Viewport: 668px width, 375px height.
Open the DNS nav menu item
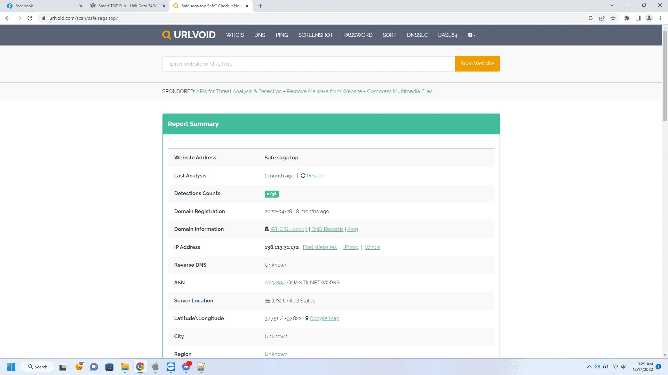click(260, 35)
